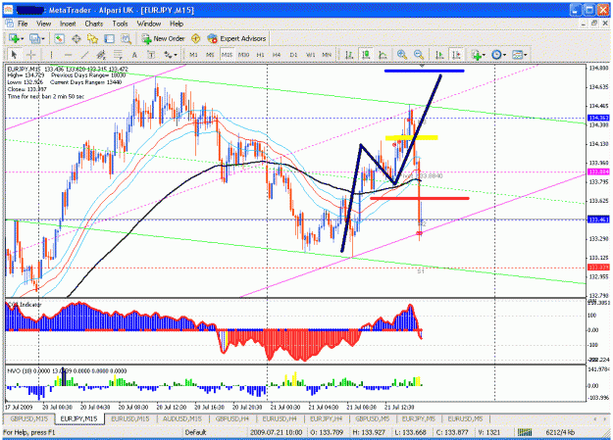Screen dimensions: 613x440
Task: Zoom in on the chart
Action: pos(401,55)
